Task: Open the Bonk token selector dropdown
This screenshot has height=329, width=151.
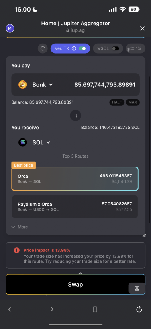Action: pos(43,85)
